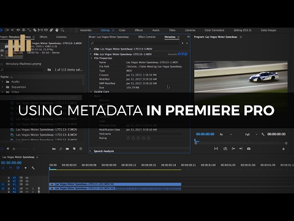Expand the Speech Analysis section
This screenshot has height=221, width=294.
tap(90, 151)
